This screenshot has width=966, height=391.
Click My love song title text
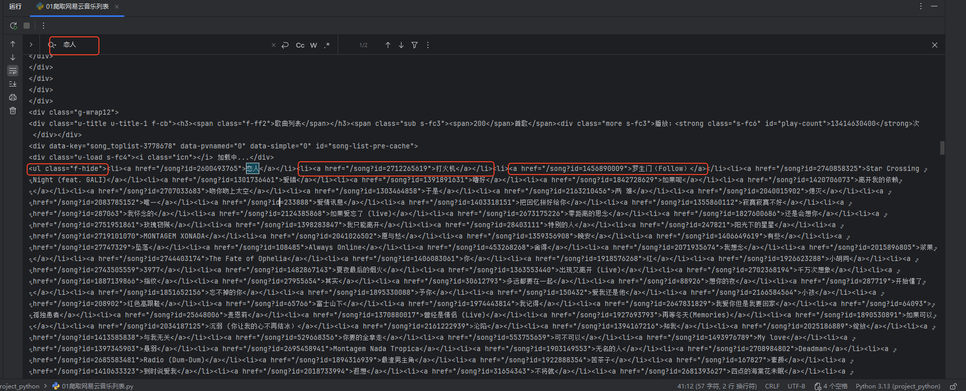tap(772, 337)
